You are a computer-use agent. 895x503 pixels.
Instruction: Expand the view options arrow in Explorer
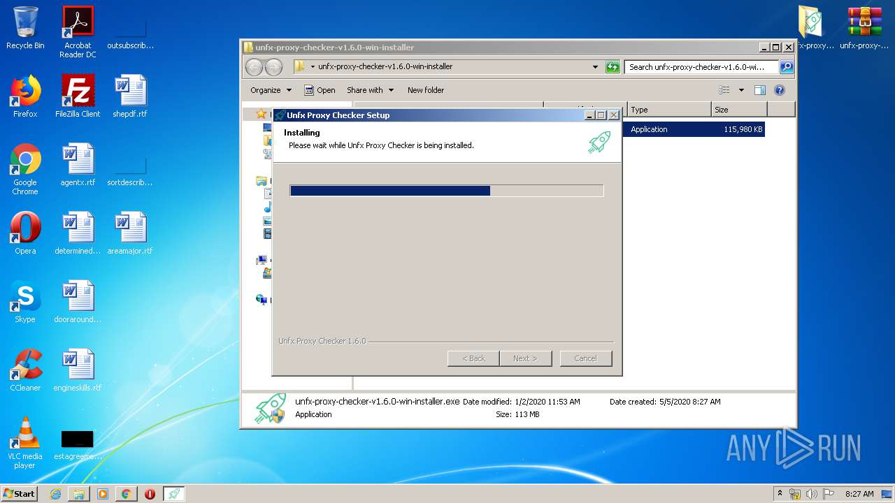741,90
